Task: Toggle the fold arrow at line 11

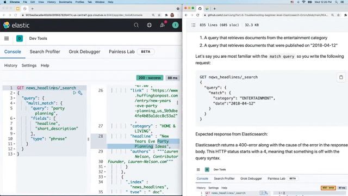Action: coord(15,144)
